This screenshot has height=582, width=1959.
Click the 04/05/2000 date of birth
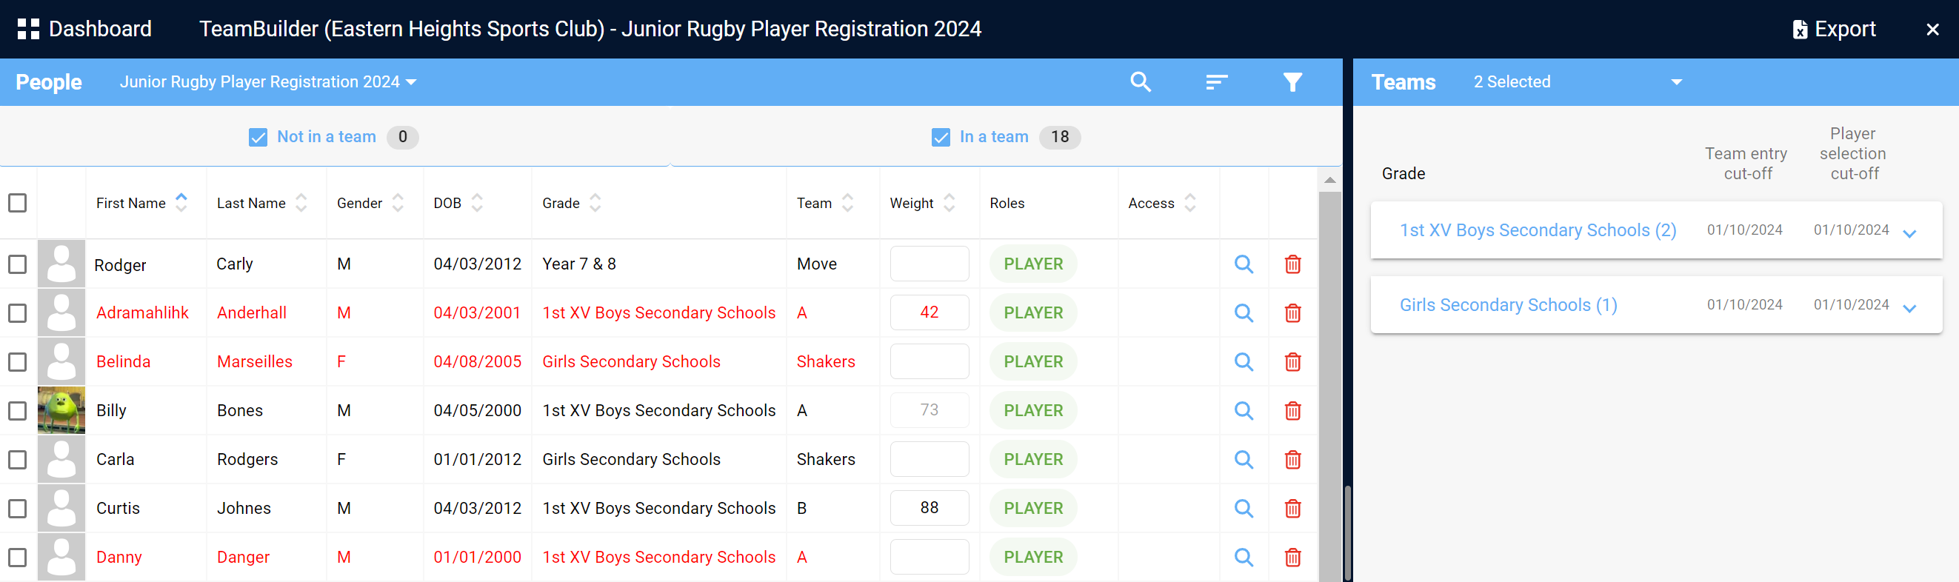(477, 410)
